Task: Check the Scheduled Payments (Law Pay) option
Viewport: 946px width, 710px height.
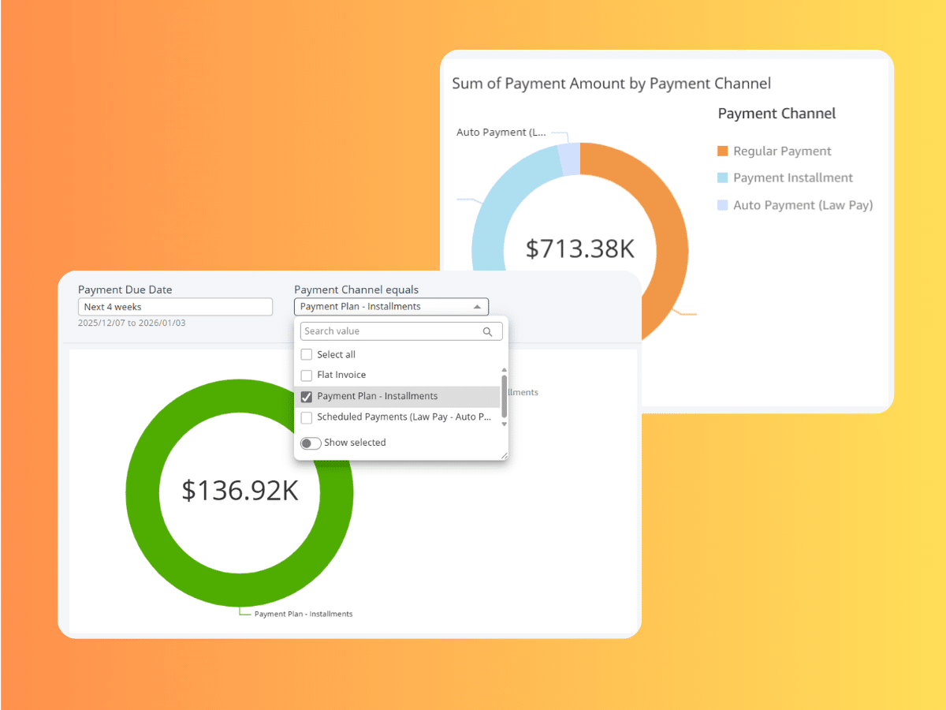Action: [x=307, y=417]
